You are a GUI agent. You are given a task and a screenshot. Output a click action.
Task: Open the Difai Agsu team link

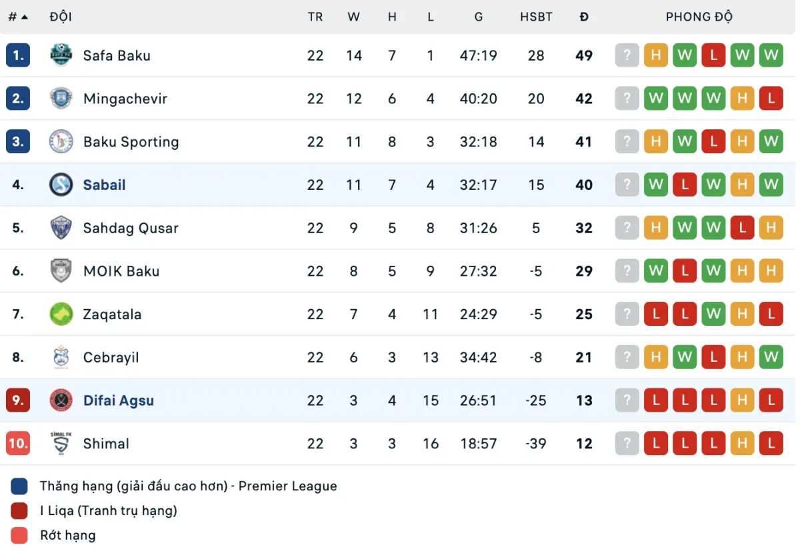click(118, 400)
